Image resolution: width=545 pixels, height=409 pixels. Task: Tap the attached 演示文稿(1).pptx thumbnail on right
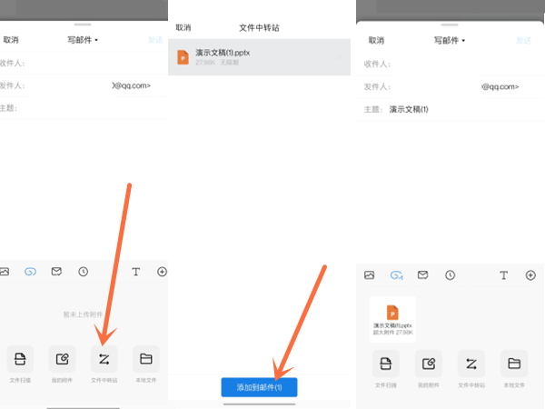tap(392, 318)
